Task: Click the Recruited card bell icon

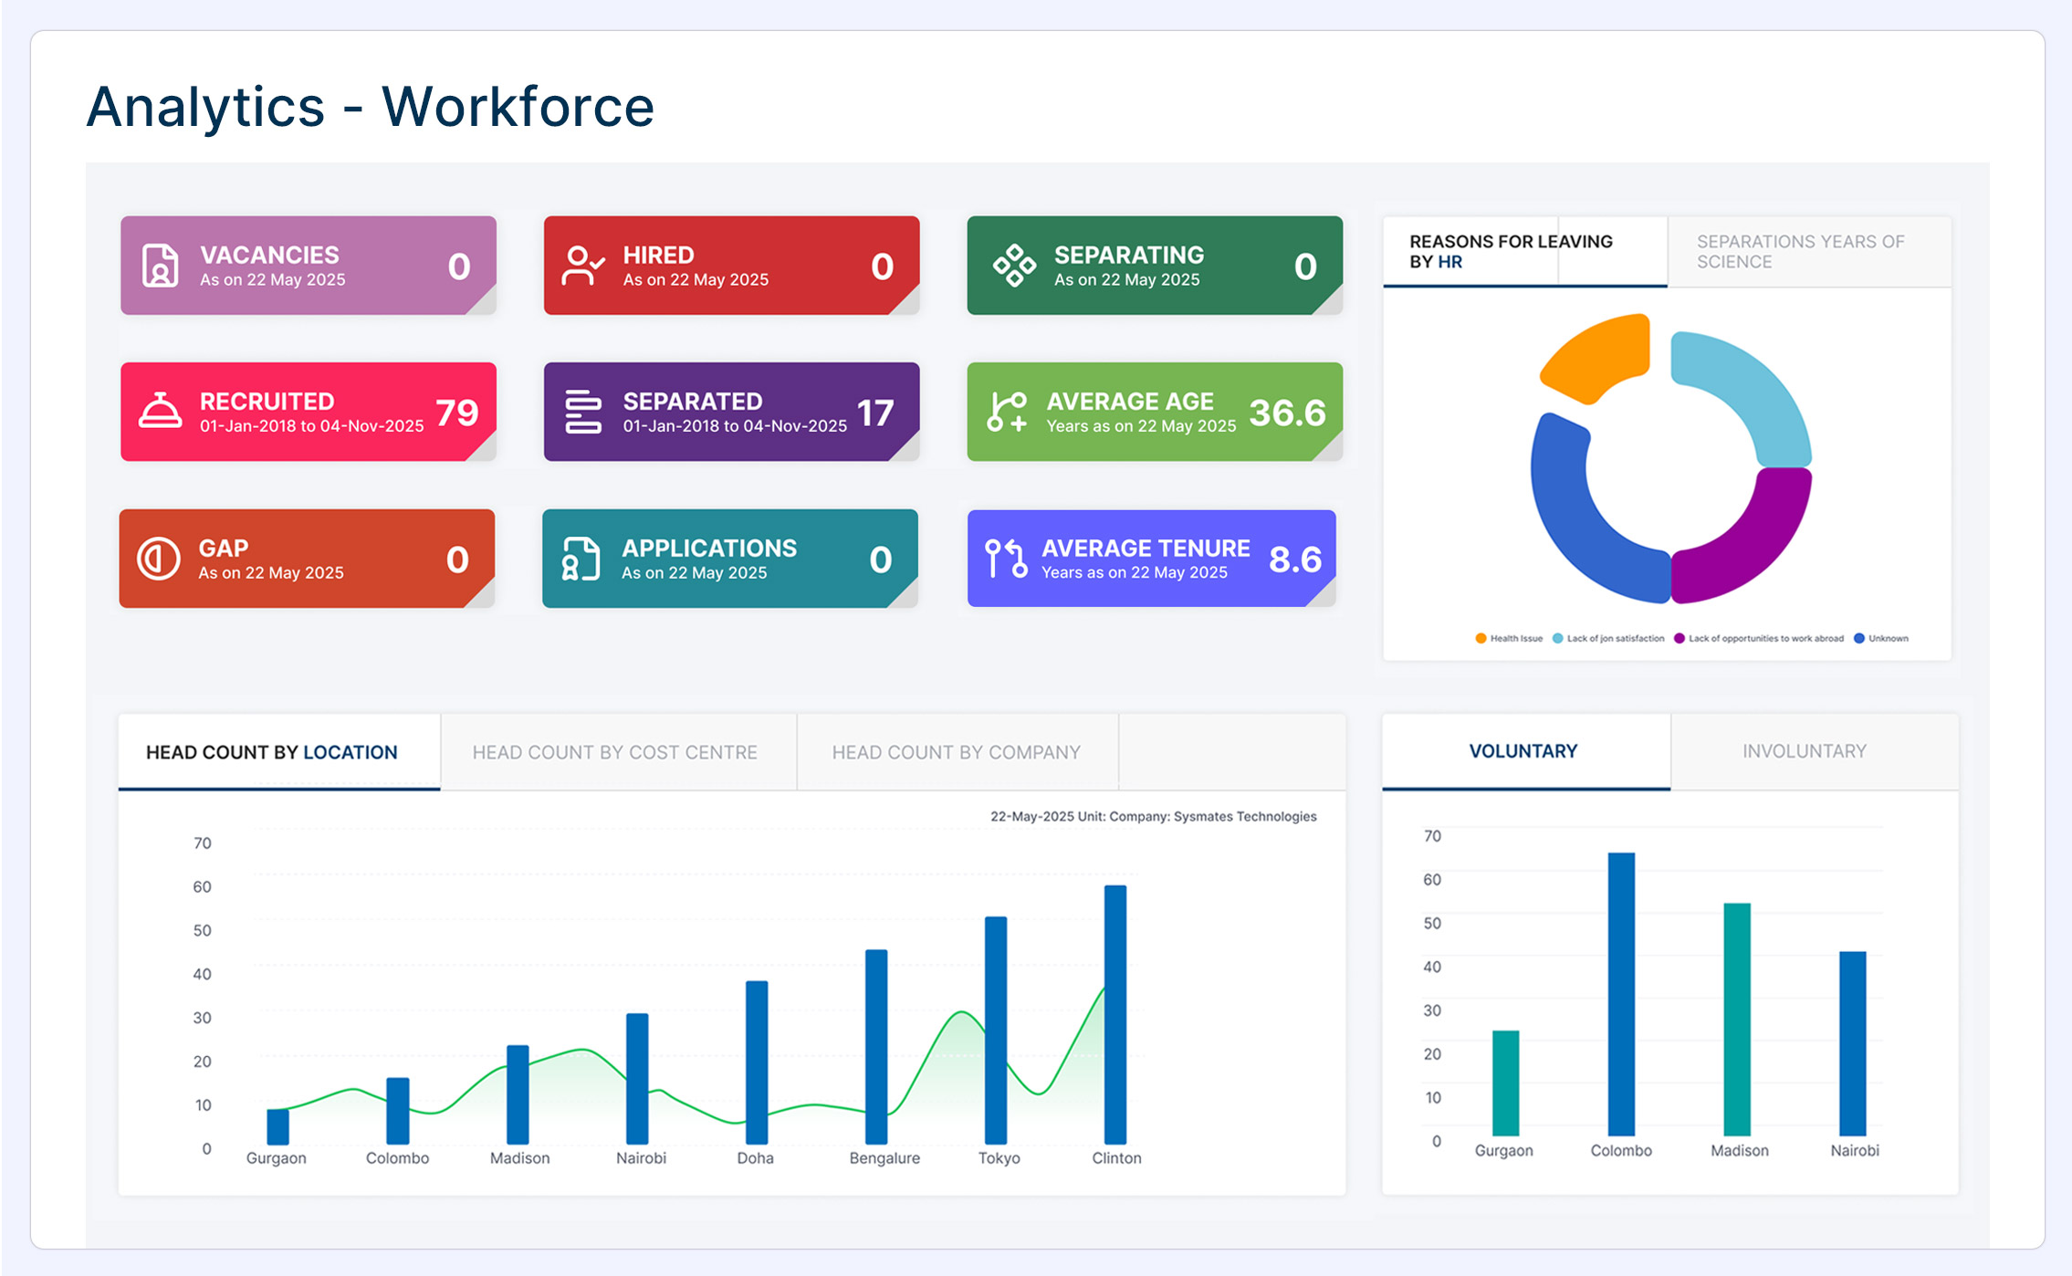Action: (x=160, y=412)
